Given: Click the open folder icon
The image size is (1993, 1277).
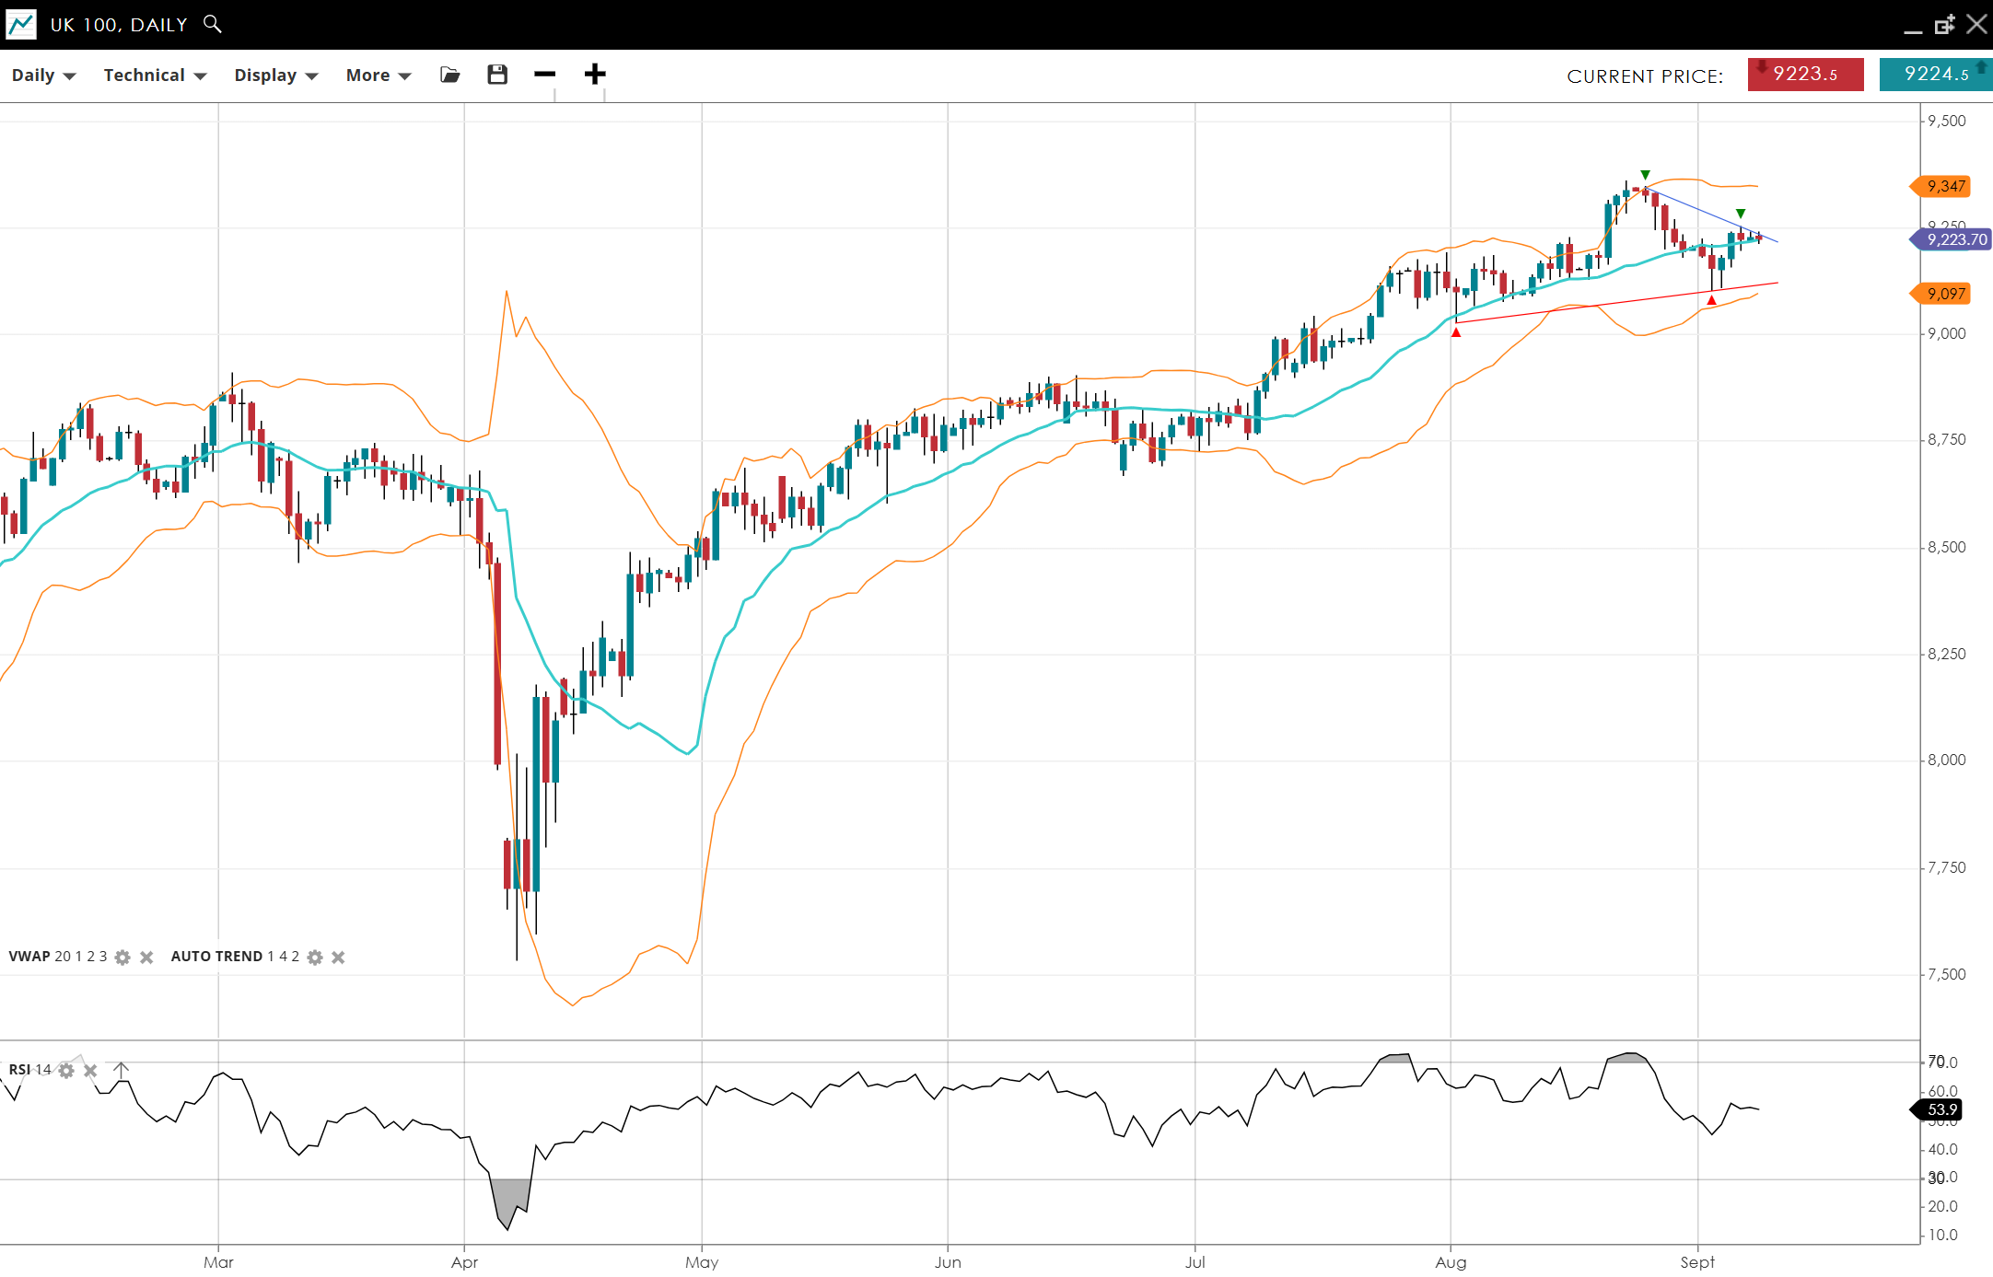Looking at the screenshot, I should pyautogui.click(x=449, y=75).
